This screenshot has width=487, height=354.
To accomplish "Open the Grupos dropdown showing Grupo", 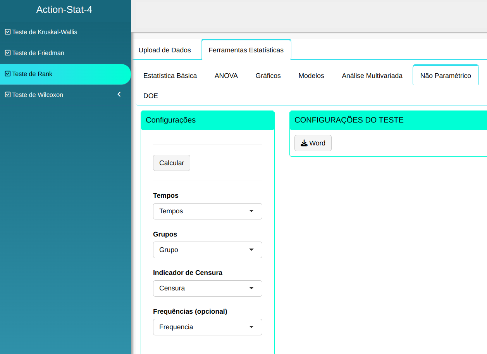I will pyautogui.click(x=207, y=250).
